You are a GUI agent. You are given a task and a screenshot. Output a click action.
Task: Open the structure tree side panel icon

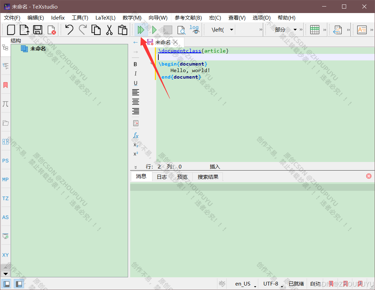click(x=5, y=48)
